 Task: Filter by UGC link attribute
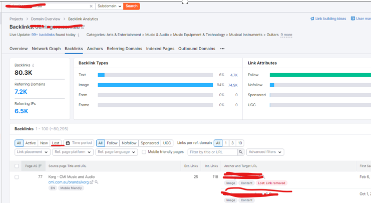[167, 143]
